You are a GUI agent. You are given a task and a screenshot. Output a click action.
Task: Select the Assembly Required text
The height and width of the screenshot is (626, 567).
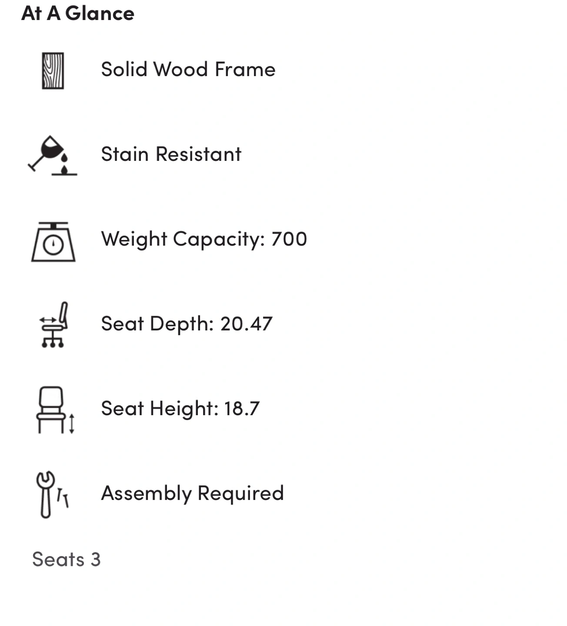tap(192, 494)
